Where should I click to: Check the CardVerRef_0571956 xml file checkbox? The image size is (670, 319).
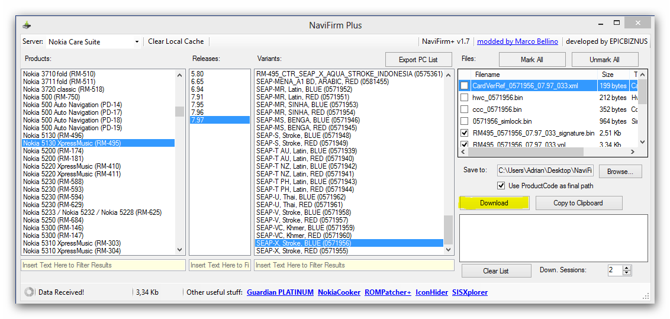click(465, 86)
